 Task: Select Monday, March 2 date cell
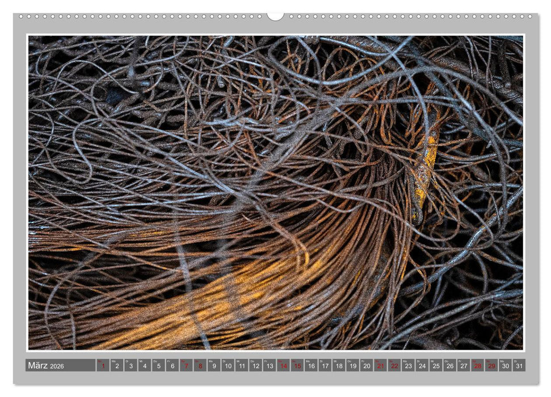pyautogui.click(x=117, y=366)
